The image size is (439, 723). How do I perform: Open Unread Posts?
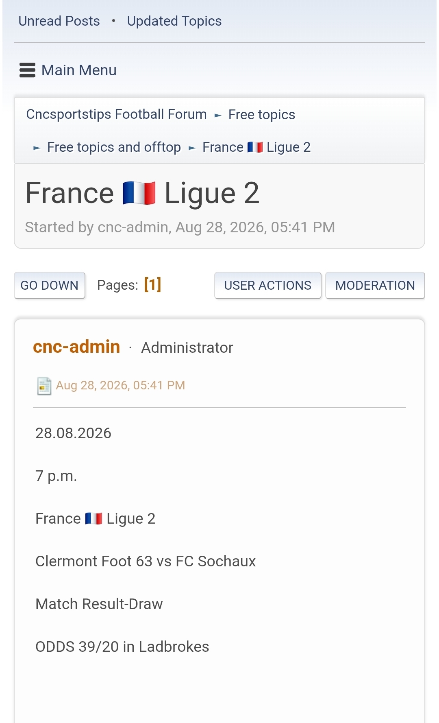(59, 21)
